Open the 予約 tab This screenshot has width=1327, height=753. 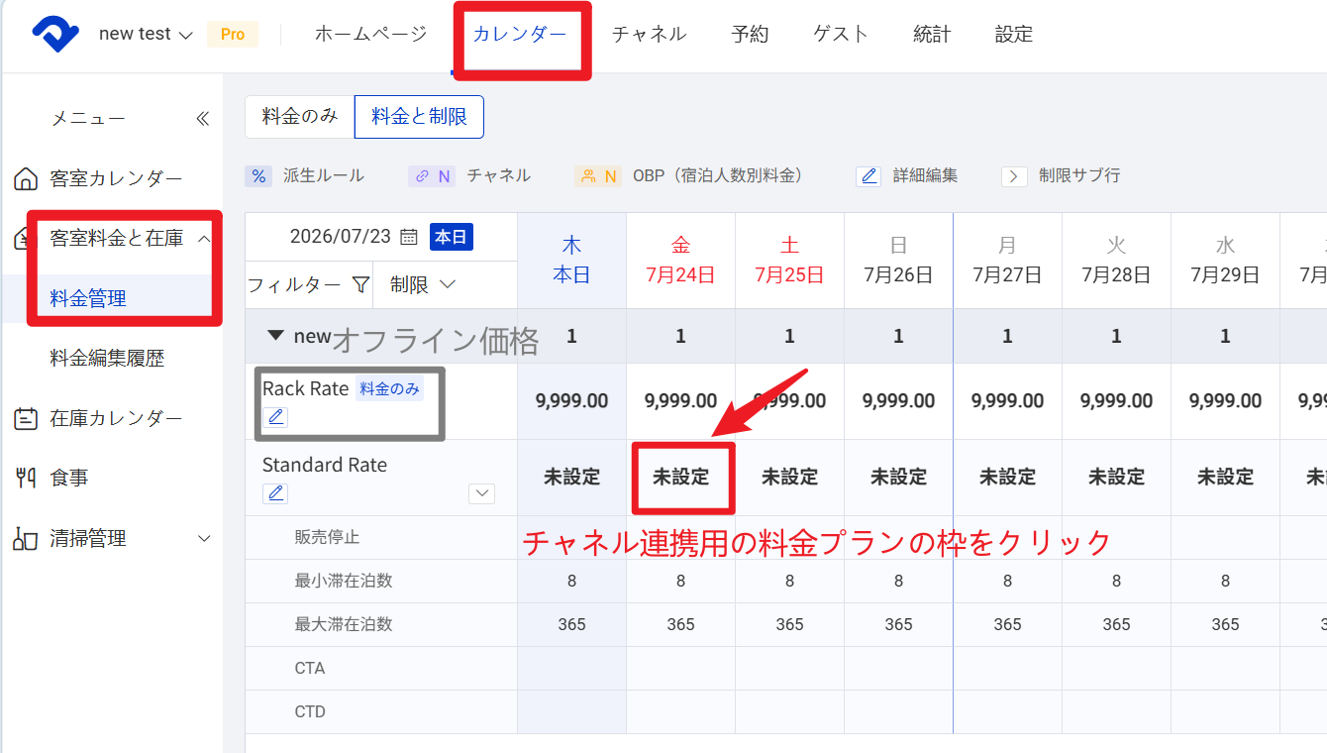[750, 34]
